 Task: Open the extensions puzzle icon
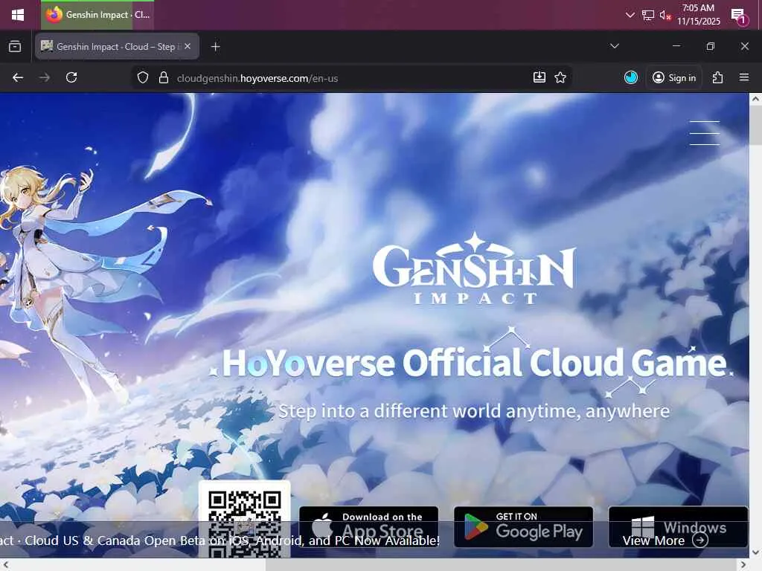coord(718,77)
